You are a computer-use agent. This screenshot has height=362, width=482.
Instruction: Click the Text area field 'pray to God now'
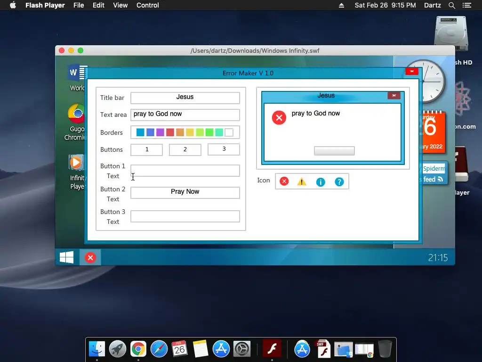(x=185, y=115)
